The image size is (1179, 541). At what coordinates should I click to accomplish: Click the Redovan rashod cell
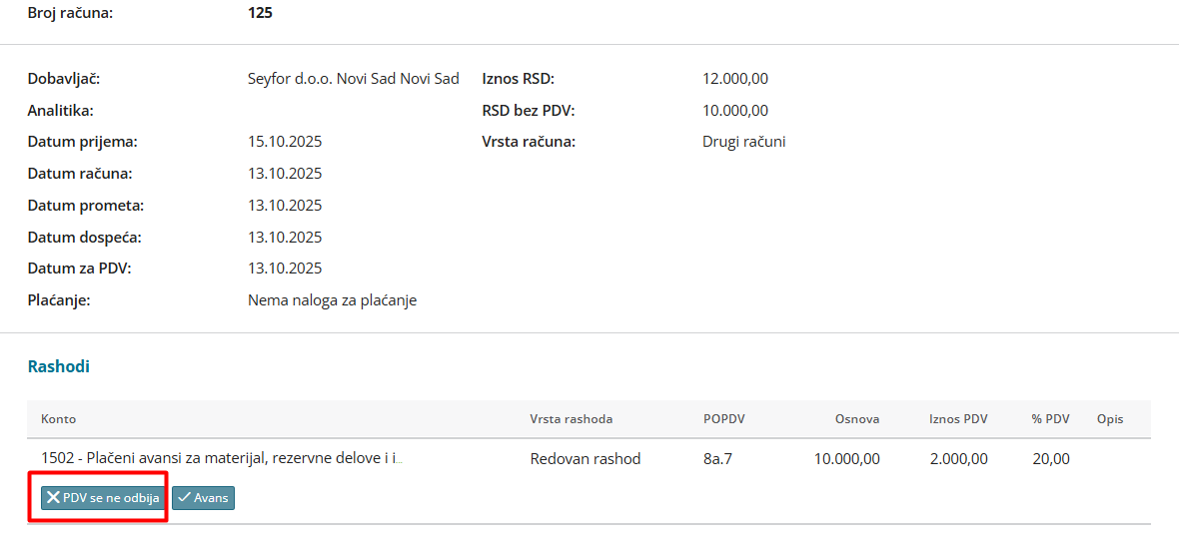coord(585,459)
